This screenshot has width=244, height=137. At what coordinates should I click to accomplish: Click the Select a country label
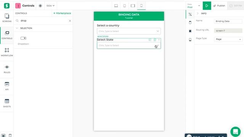pos(108,25)
